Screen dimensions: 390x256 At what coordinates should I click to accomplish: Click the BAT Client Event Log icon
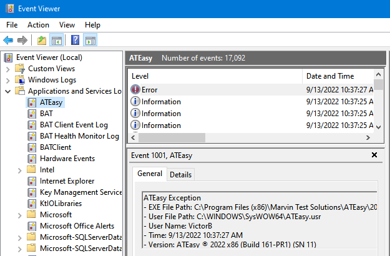(32, 125)
